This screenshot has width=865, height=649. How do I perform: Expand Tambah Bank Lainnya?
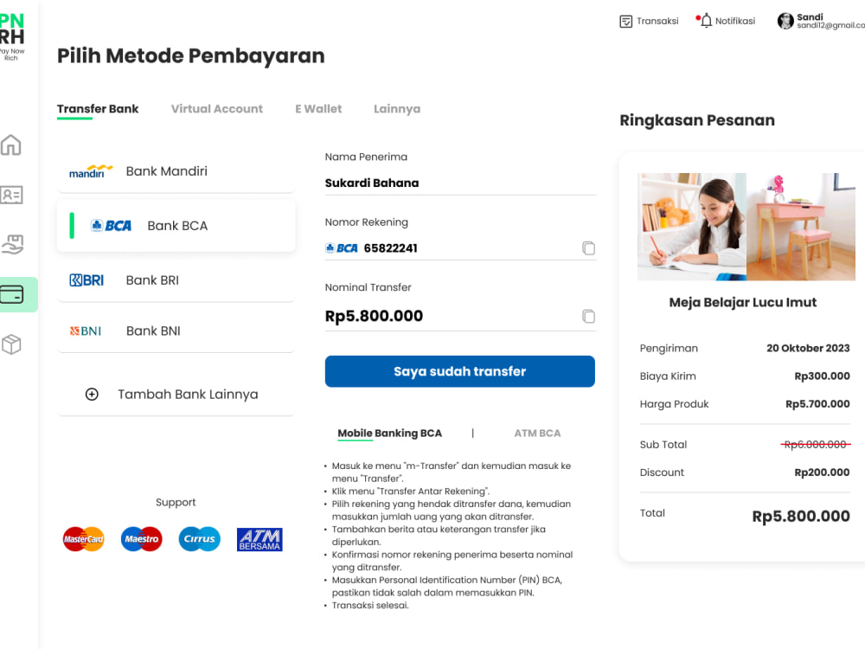[x=176, y=394]
